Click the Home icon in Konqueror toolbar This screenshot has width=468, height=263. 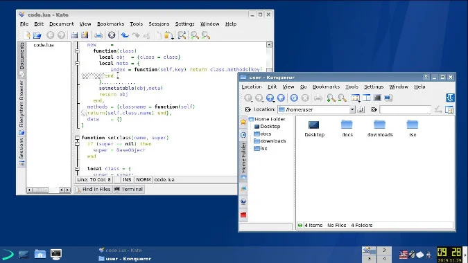(281, 98)
